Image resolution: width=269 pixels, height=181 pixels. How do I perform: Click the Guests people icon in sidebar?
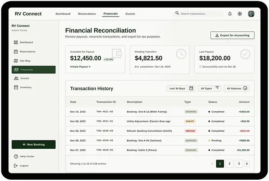[16, 78]
